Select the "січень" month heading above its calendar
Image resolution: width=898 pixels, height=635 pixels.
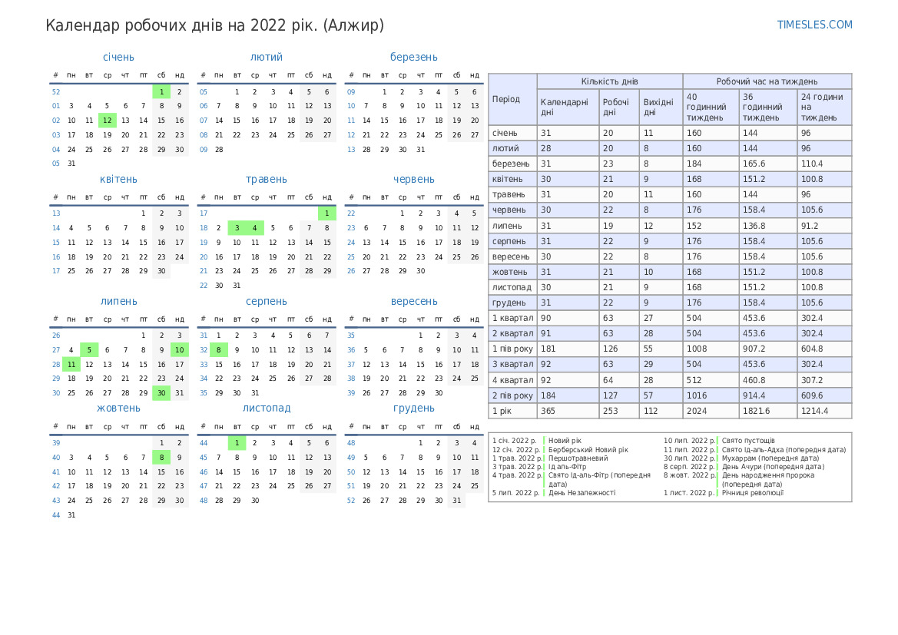118,58
